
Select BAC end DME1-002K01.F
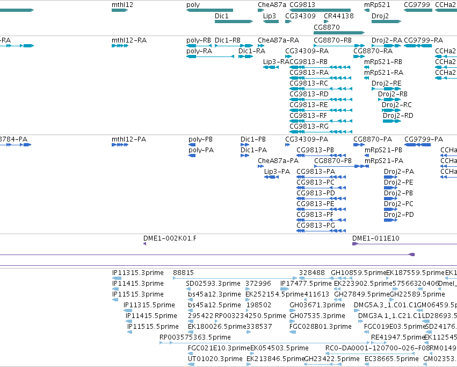170,238
